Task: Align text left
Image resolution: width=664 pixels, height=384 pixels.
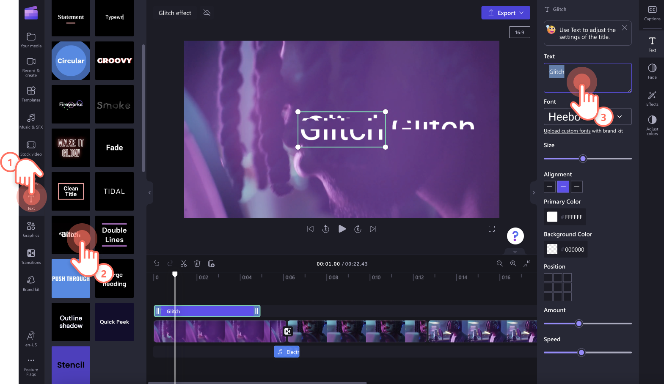Action: [549, 187]
